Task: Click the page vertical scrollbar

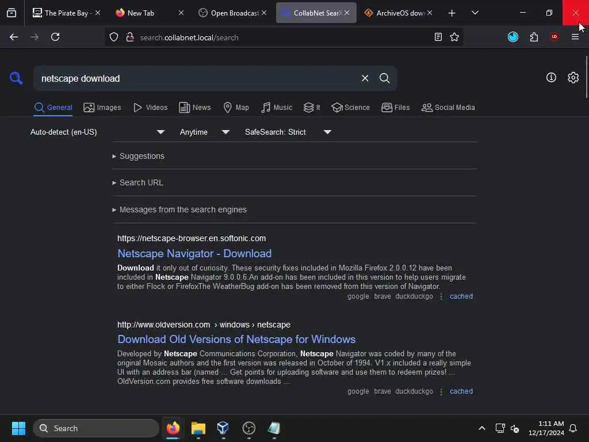Action: point(586,77)
